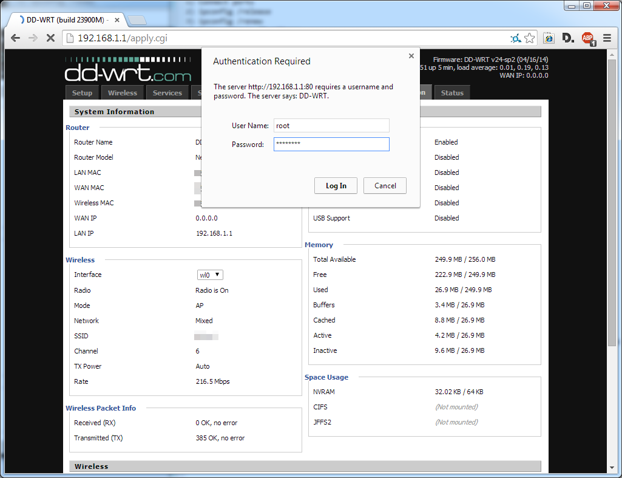622x478 pixels.
Task: Click the blue extension icon inside the address bar
Action: pos(515,38)
